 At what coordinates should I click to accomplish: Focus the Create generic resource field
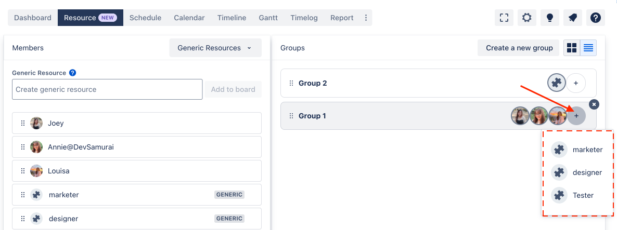(107, 89)
